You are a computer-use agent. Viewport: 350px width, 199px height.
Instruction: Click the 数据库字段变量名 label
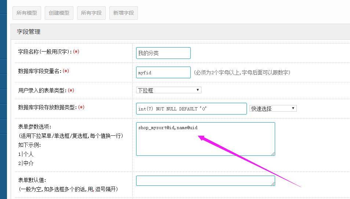pos(43,71)
